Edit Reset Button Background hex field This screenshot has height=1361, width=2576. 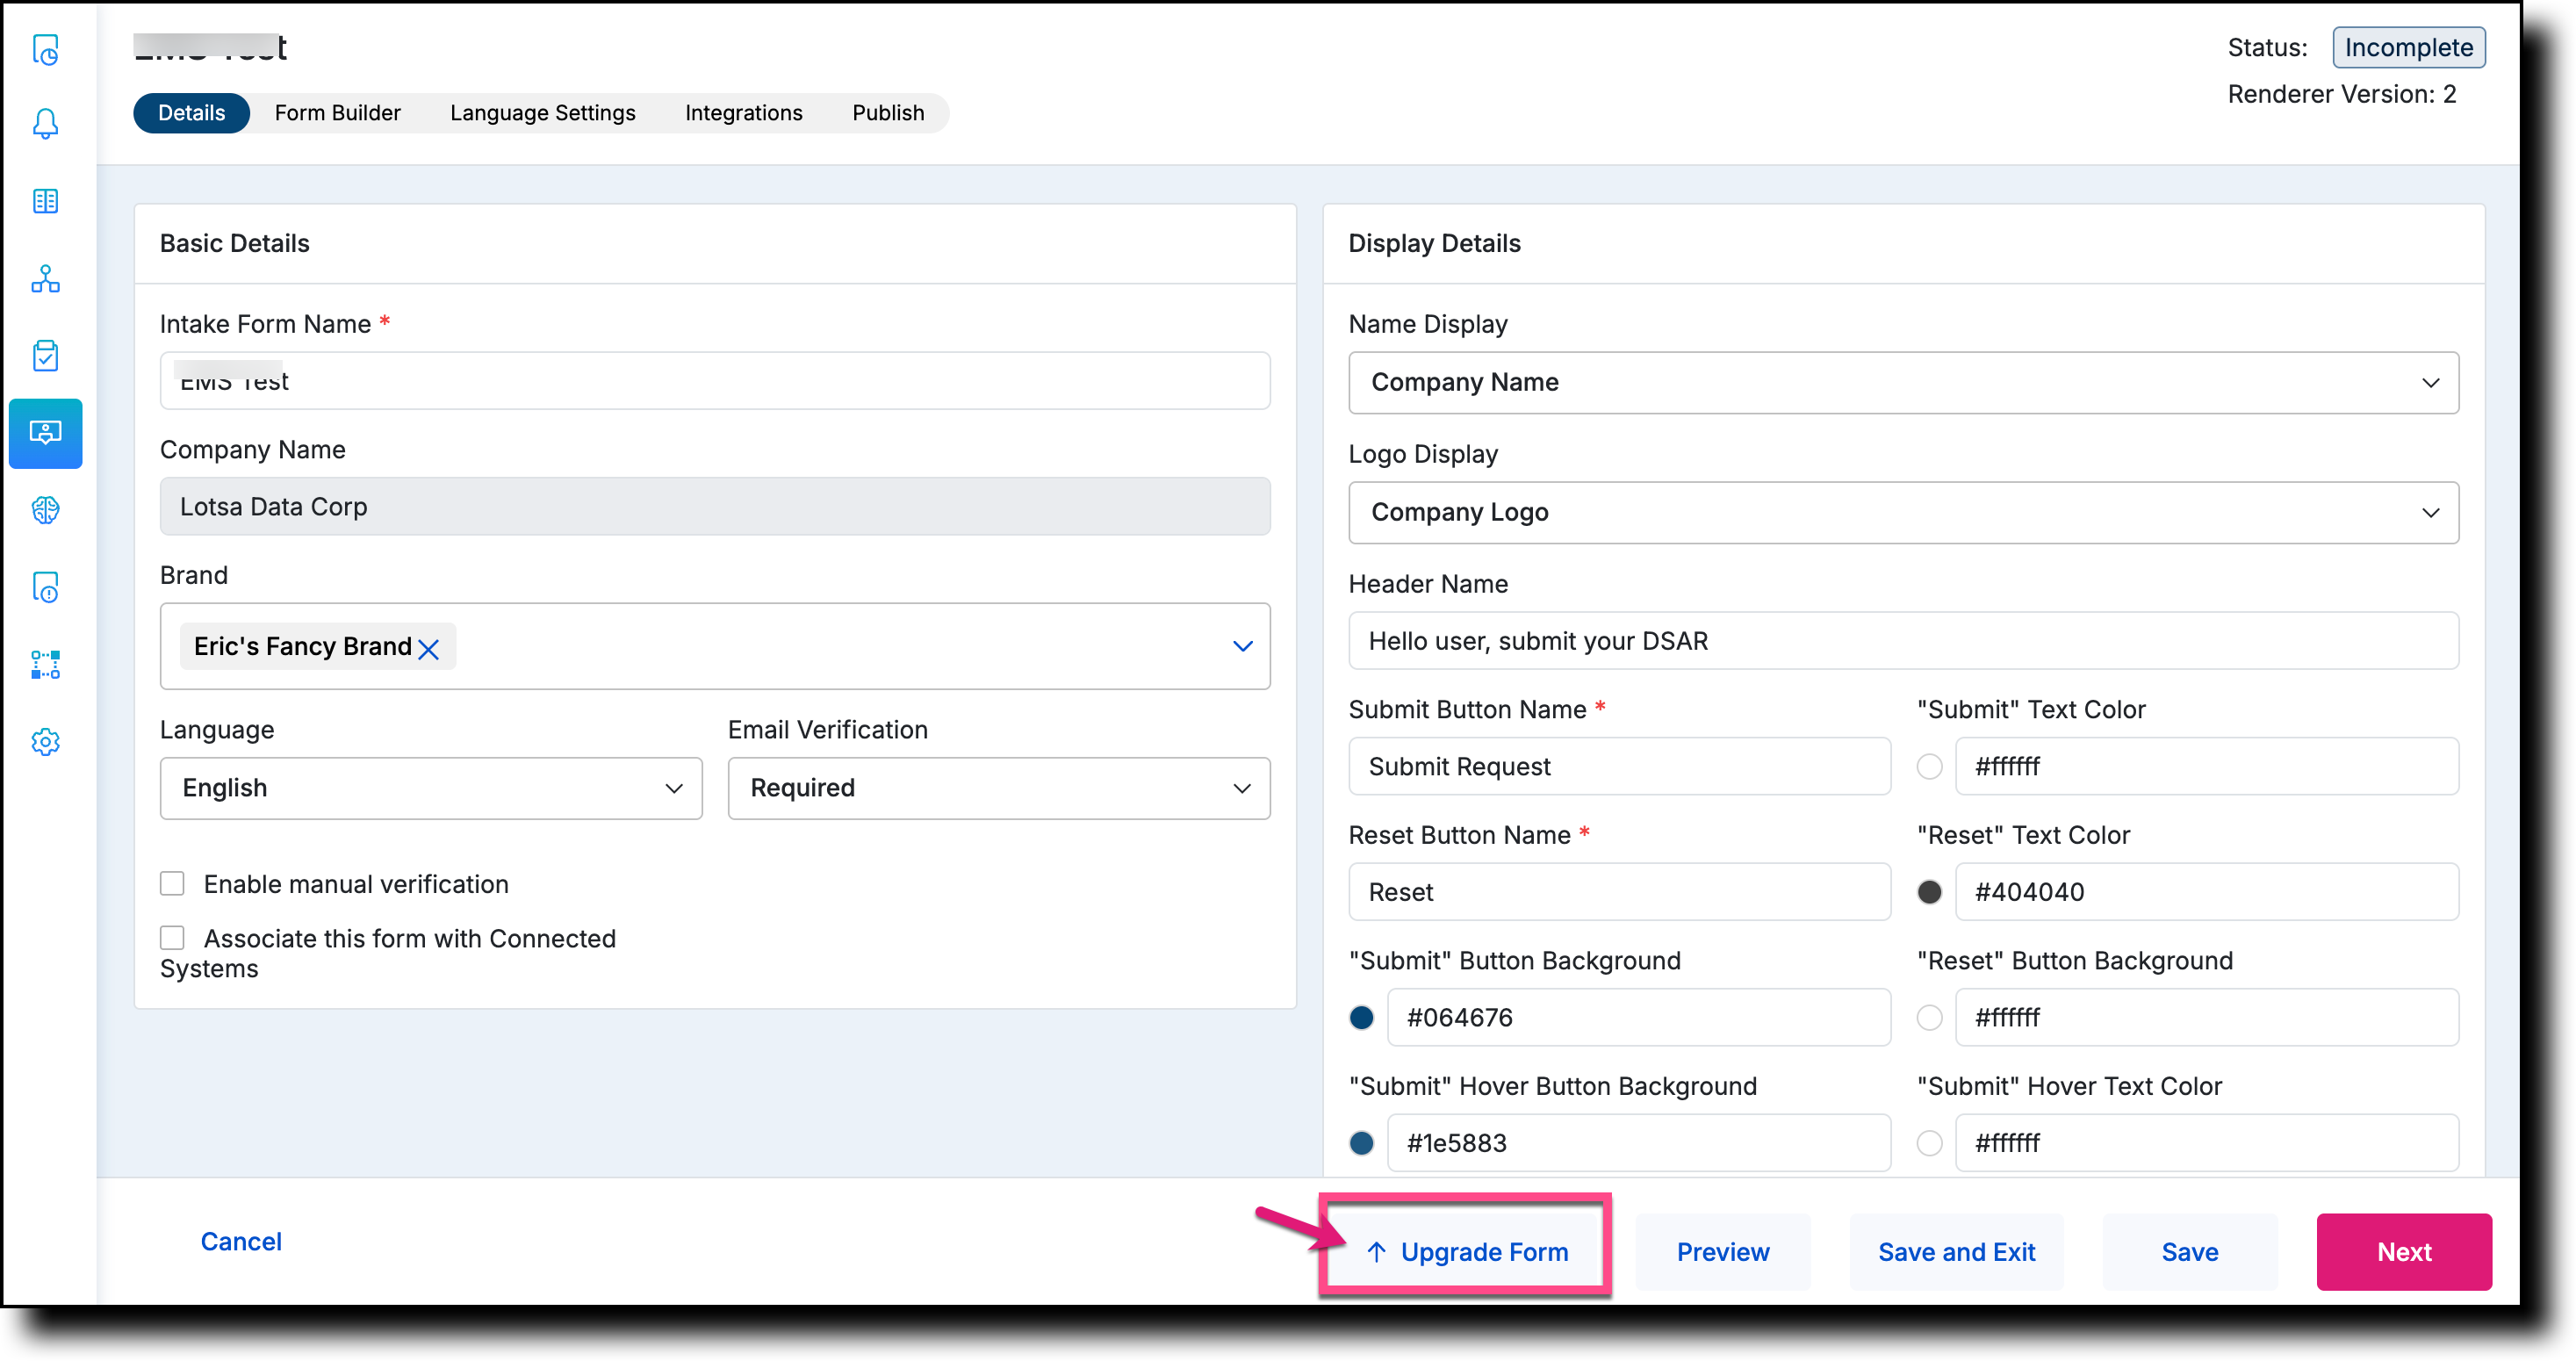2207,1018
